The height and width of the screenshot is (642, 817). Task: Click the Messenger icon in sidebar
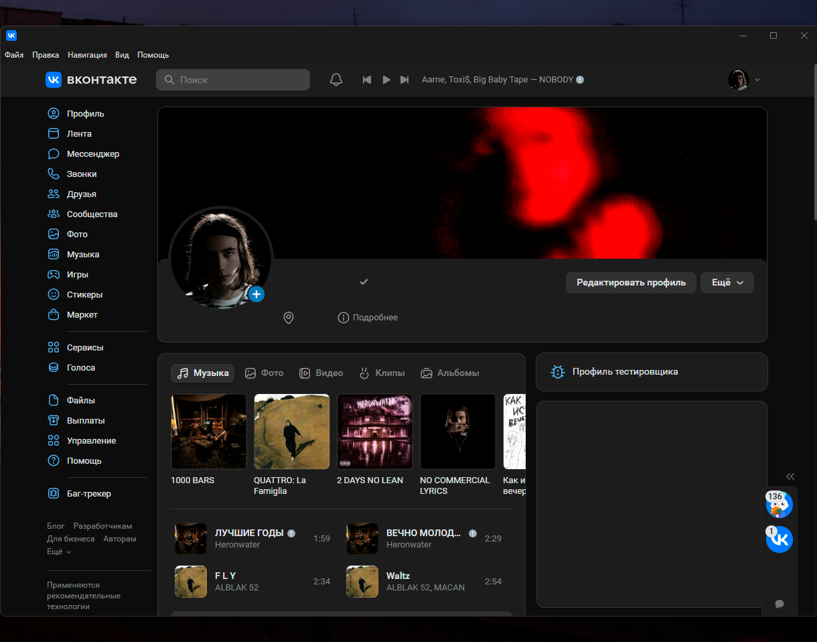tap(54, 154)
